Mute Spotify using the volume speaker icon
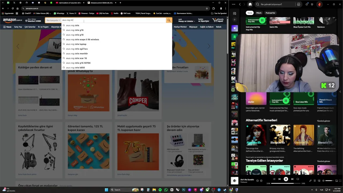Image resolution: width=343 pixels, height=193 pixels. [x=323, y=181]
